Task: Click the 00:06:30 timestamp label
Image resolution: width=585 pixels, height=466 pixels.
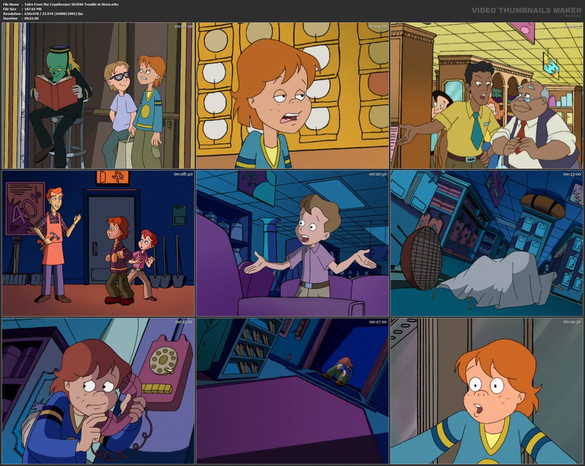Action: [x=572, y=27]
